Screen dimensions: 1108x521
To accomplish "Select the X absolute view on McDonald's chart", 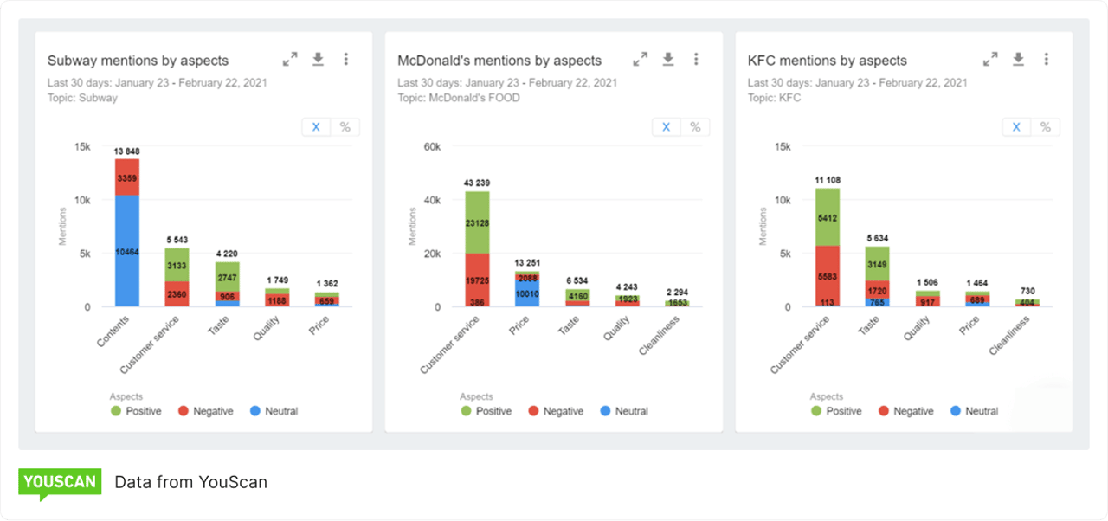I will 666,127.
